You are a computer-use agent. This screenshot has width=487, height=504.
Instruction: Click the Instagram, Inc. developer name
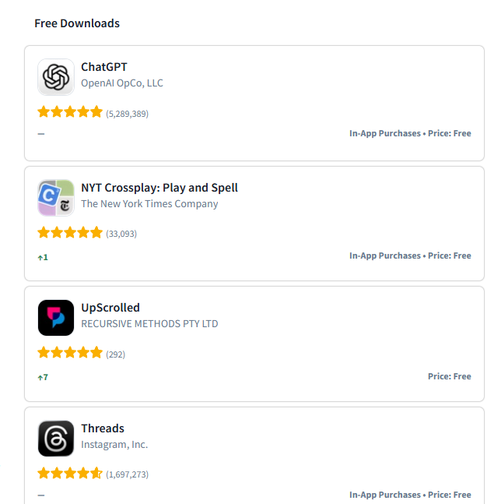click(x=114, y=445)
